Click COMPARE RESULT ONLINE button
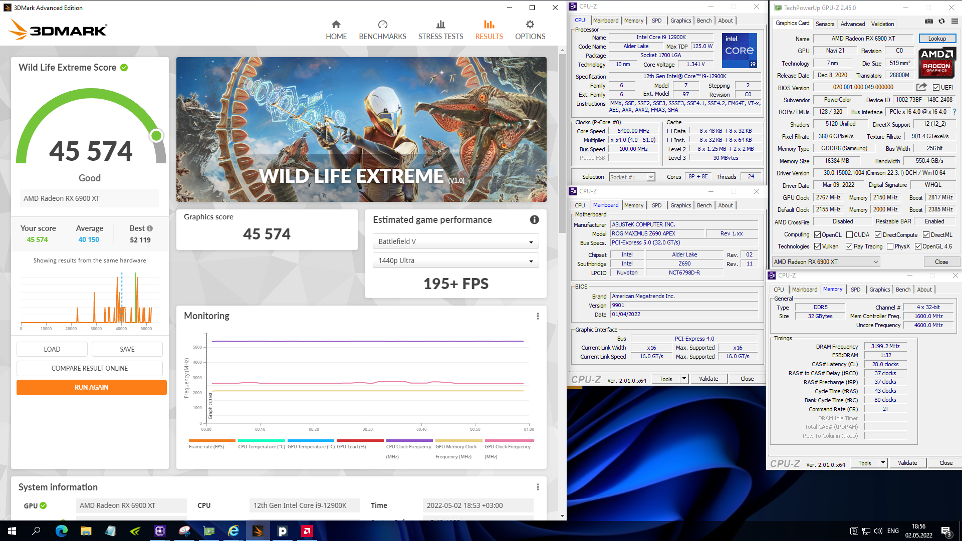This screenshot has width=962, height=541. 90,368
